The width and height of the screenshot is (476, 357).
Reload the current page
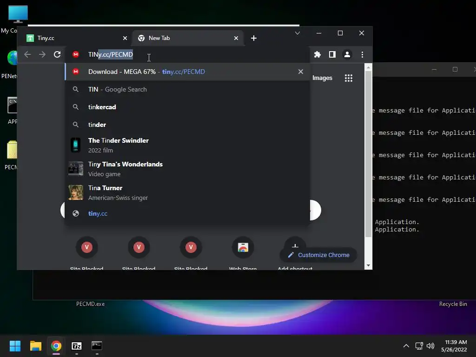[57, 54]
